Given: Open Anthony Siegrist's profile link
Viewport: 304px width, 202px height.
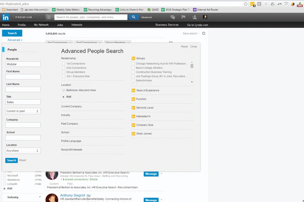Looking at the screenshot, I should pos(73,195).
